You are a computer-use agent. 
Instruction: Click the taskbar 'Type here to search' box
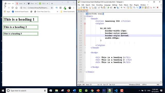[27, 91]
